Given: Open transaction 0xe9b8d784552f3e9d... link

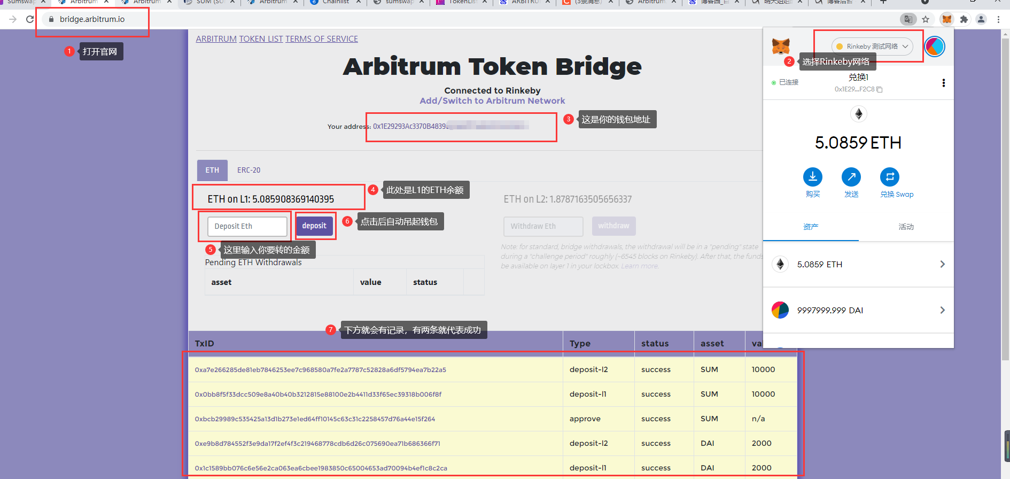Looking at the screenshot, I should click(x=317, y=443).
